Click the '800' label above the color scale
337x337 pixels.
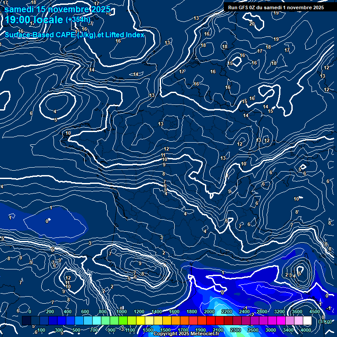(x=103, y=312)
